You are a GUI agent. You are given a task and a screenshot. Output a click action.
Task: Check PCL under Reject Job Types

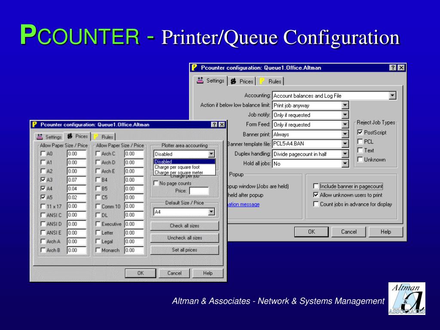[360, 141]
